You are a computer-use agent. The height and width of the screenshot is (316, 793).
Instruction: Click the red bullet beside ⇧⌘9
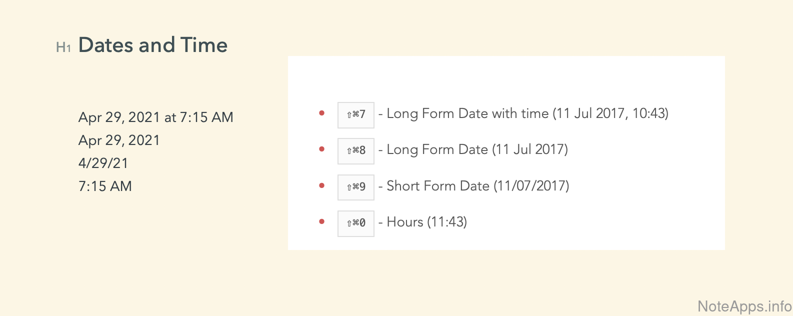[322, 186]
